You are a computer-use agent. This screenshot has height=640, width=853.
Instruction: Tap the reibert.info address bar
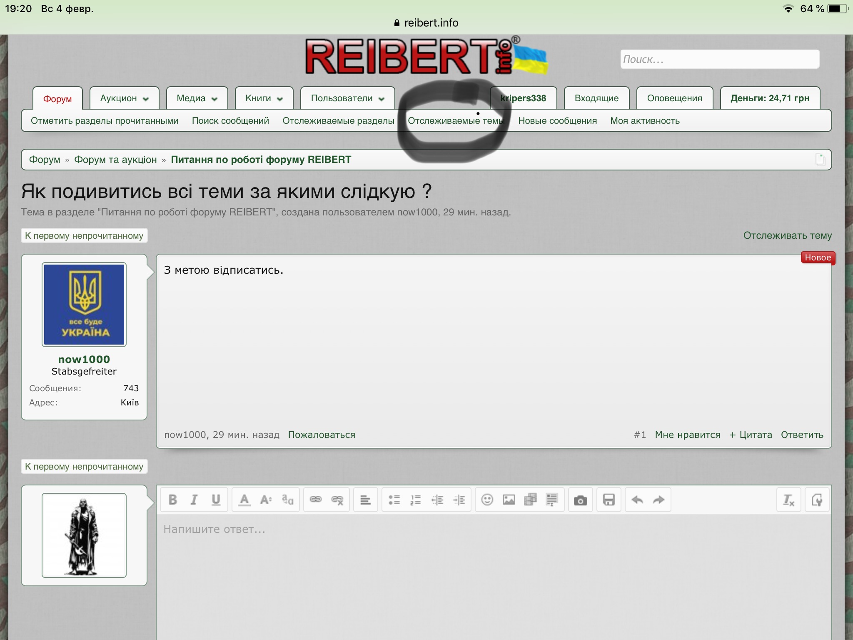[x=426, y=23]
